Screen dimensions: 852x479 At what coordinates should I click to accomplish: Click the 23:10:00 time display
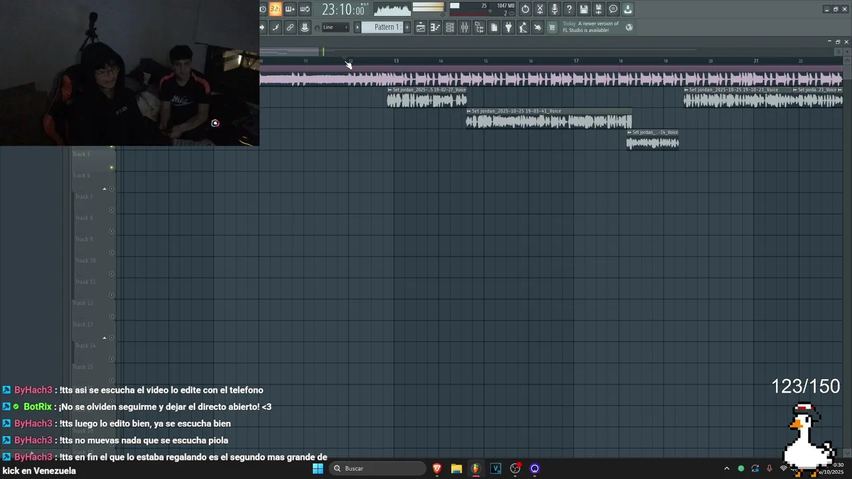(x=343, y=9)
